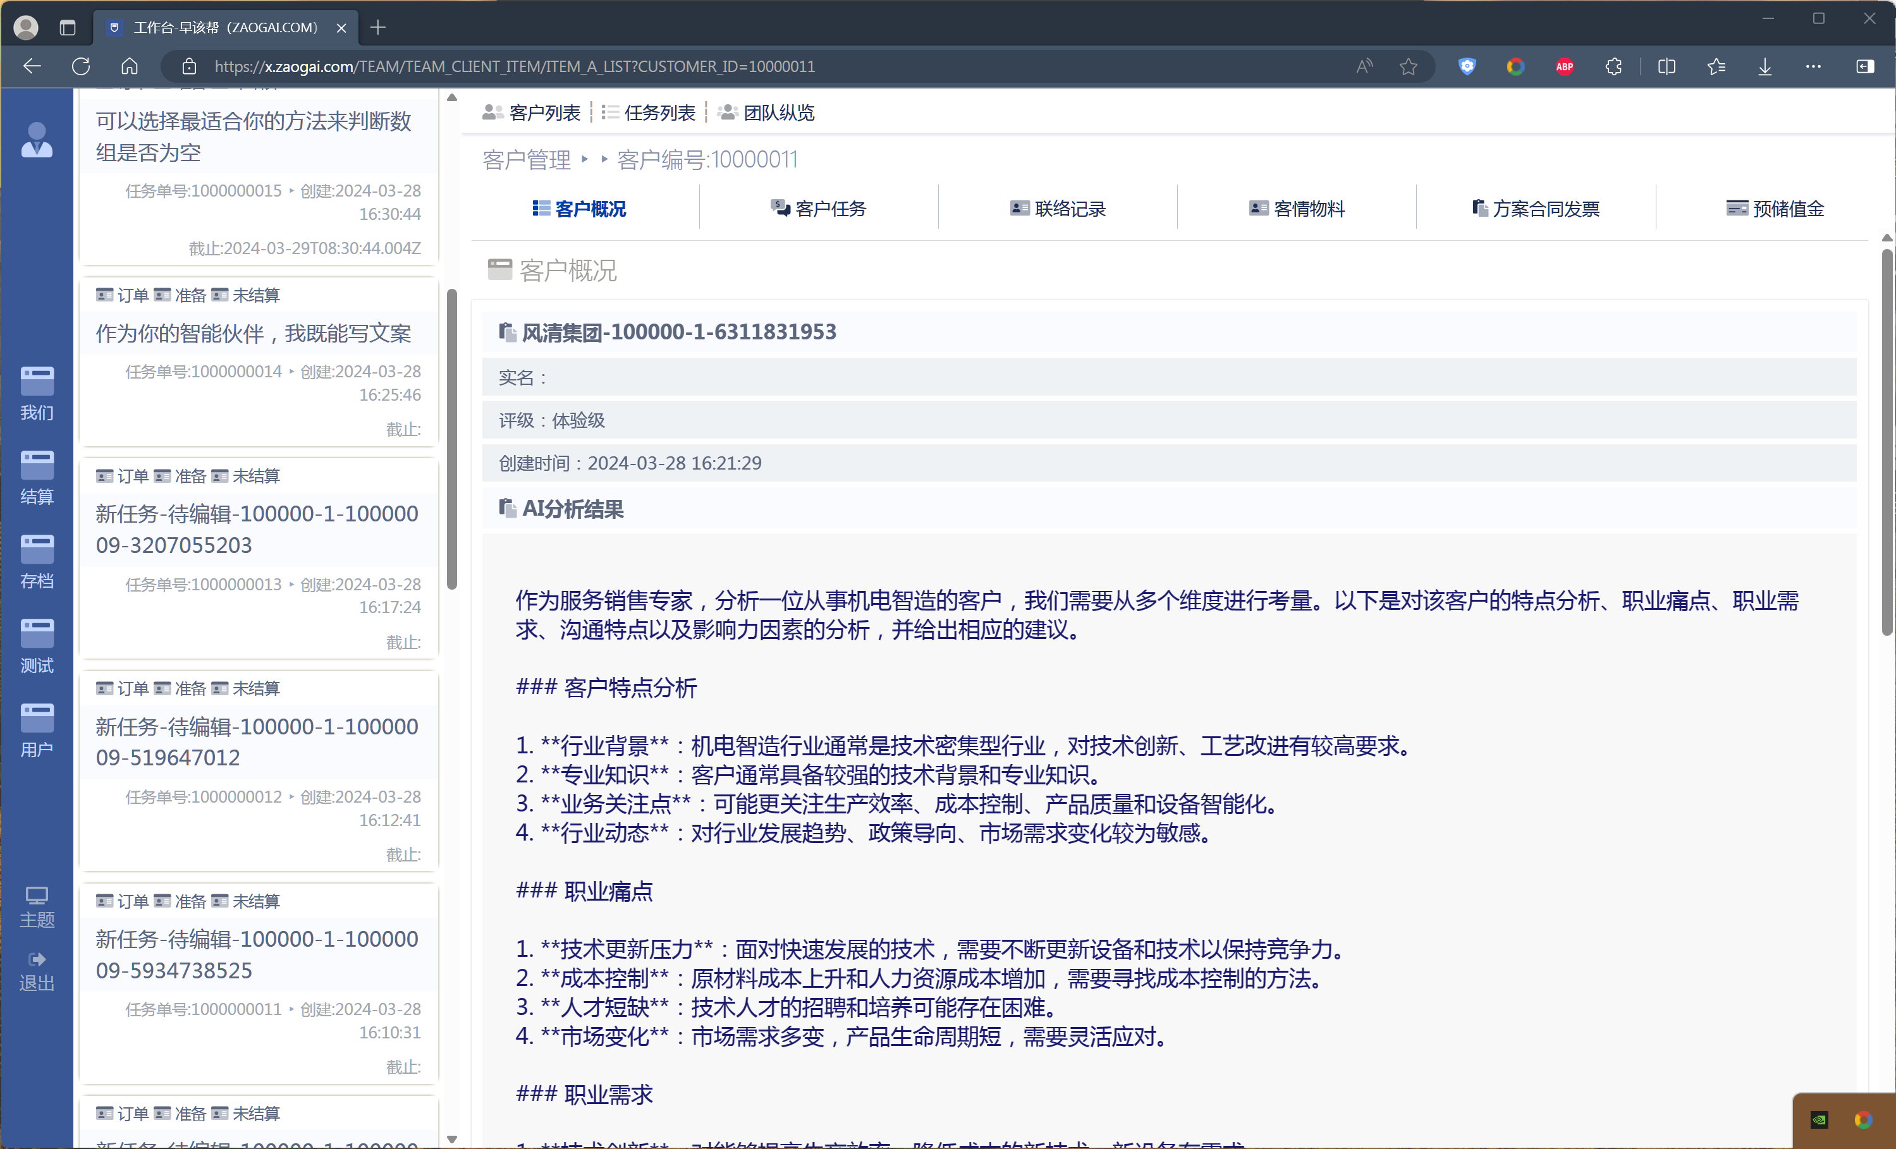Click the 主题 theme icon
Screen dimensions: 1896x1149
point(36,908)
